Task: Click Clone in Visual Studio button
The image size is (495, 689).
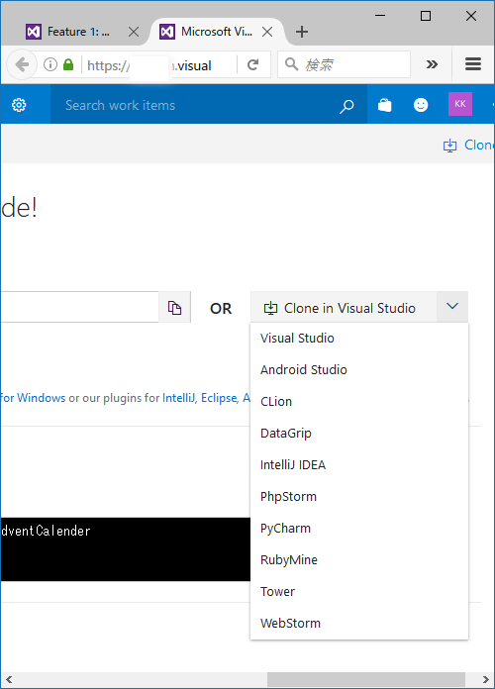Action: tap(344, 308)
